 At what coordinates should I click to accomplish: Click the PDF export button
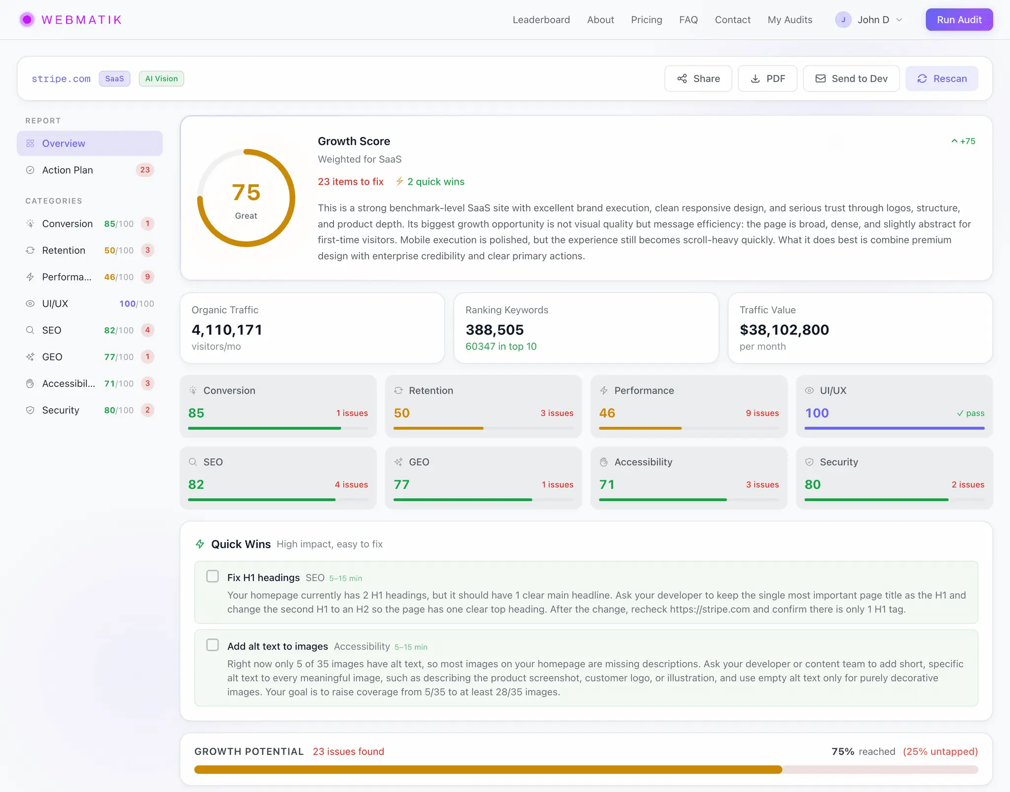click(x=767, y=78)
